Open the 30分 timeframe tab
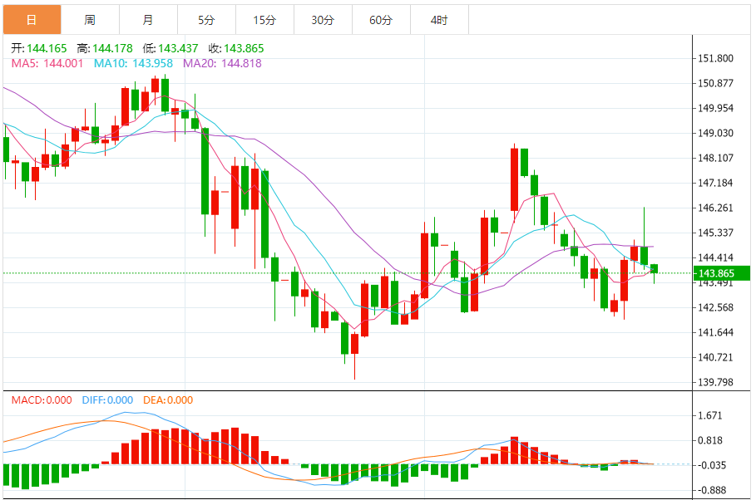The height and width of the screenshot is (500, 756). (323, 20)
